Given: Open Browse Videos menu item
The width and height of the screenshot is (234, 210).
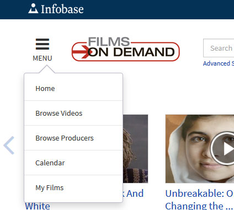Looking at the screenshot, I should (73, 113).
